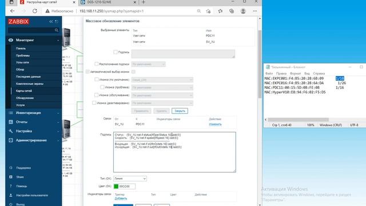This screenshot has height=206, width=366.
Task: Open Узлы сети in monitoring menu
Action: tap(22, 62)
